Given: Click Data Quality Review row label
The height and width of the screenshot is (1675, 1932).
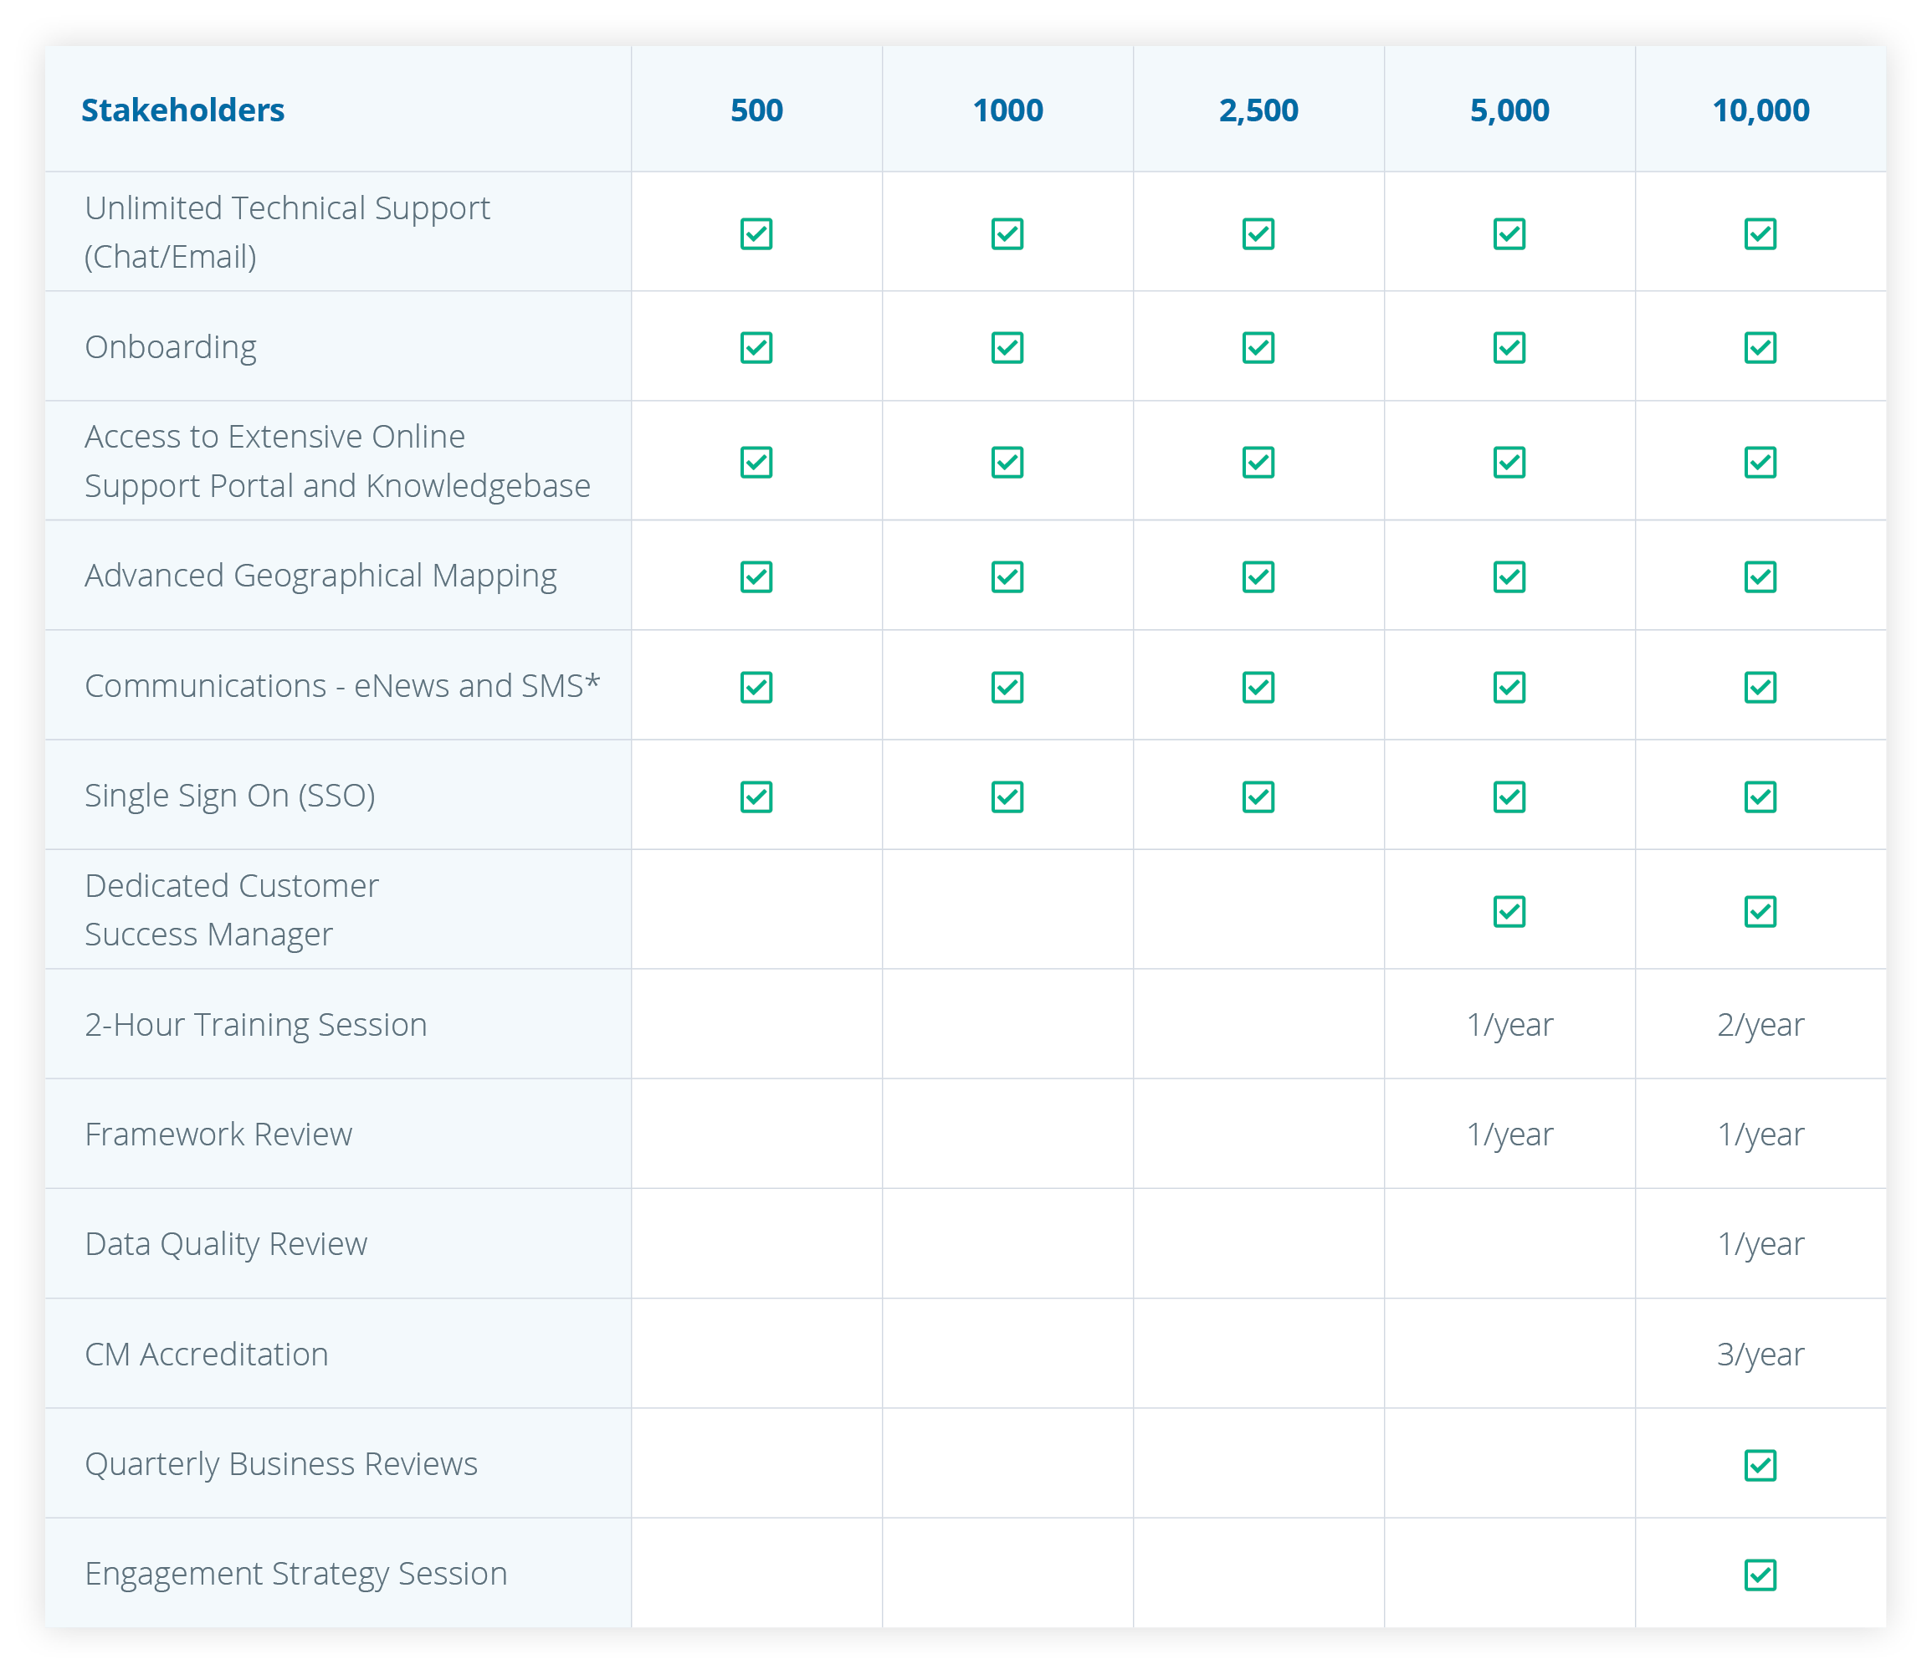Looking at the screenshot, I should pyautogui.click(x=225, y=1245).
